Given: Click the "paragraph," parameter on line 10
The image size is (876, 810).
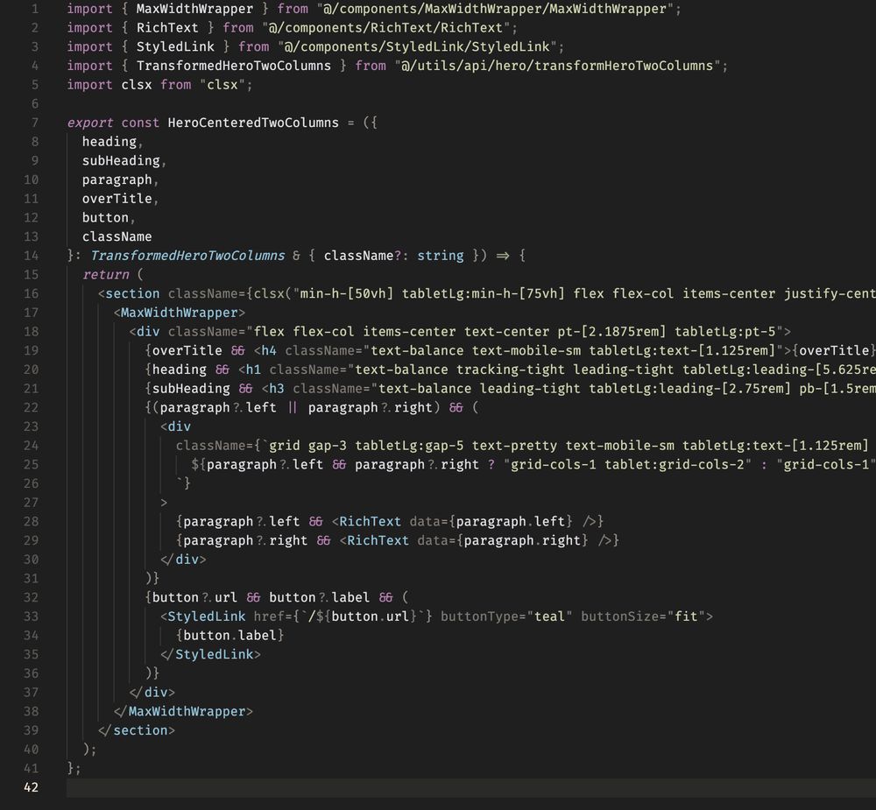Looking at the screenshot, I should coord(121,180).
